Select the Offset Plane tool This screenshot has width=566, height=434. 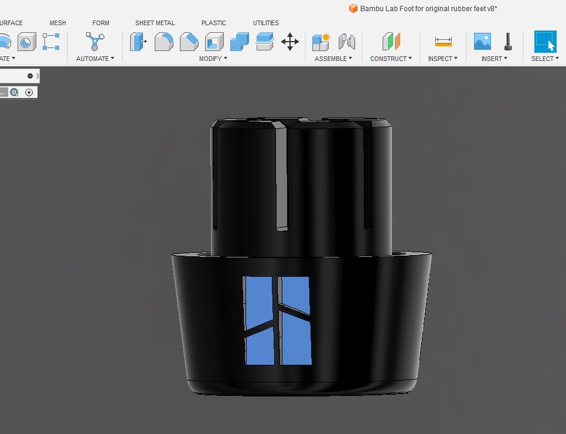[x=391, y=42]
